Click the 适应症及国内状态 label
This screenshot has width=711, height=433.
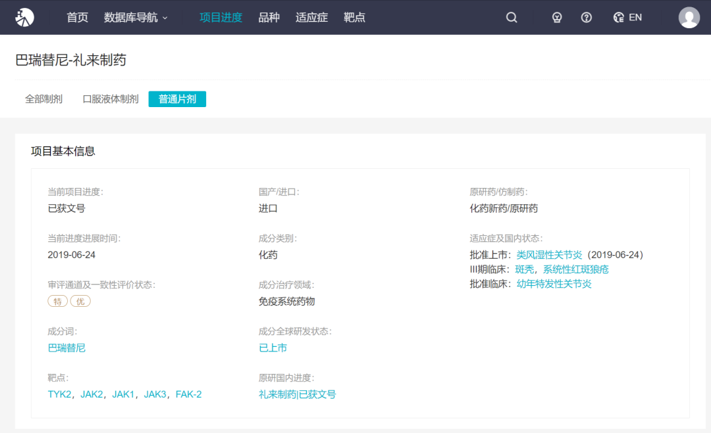coord(506,239)
